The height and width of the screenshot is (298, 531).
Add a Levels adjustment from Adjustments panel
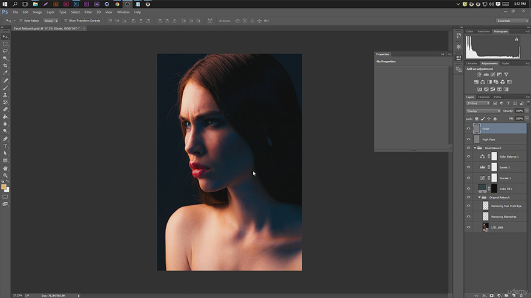[486, 74]
